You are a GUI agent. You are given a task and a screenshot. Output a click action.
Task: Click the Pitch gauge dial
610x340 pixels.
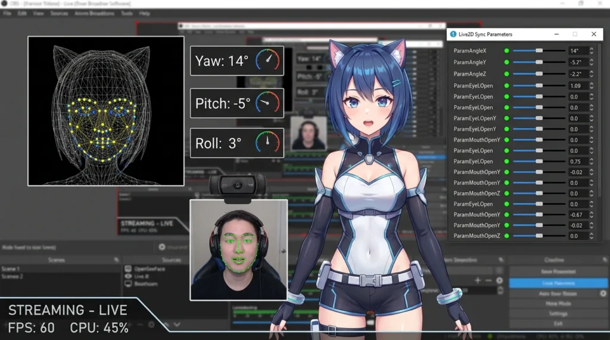[267, 103]
